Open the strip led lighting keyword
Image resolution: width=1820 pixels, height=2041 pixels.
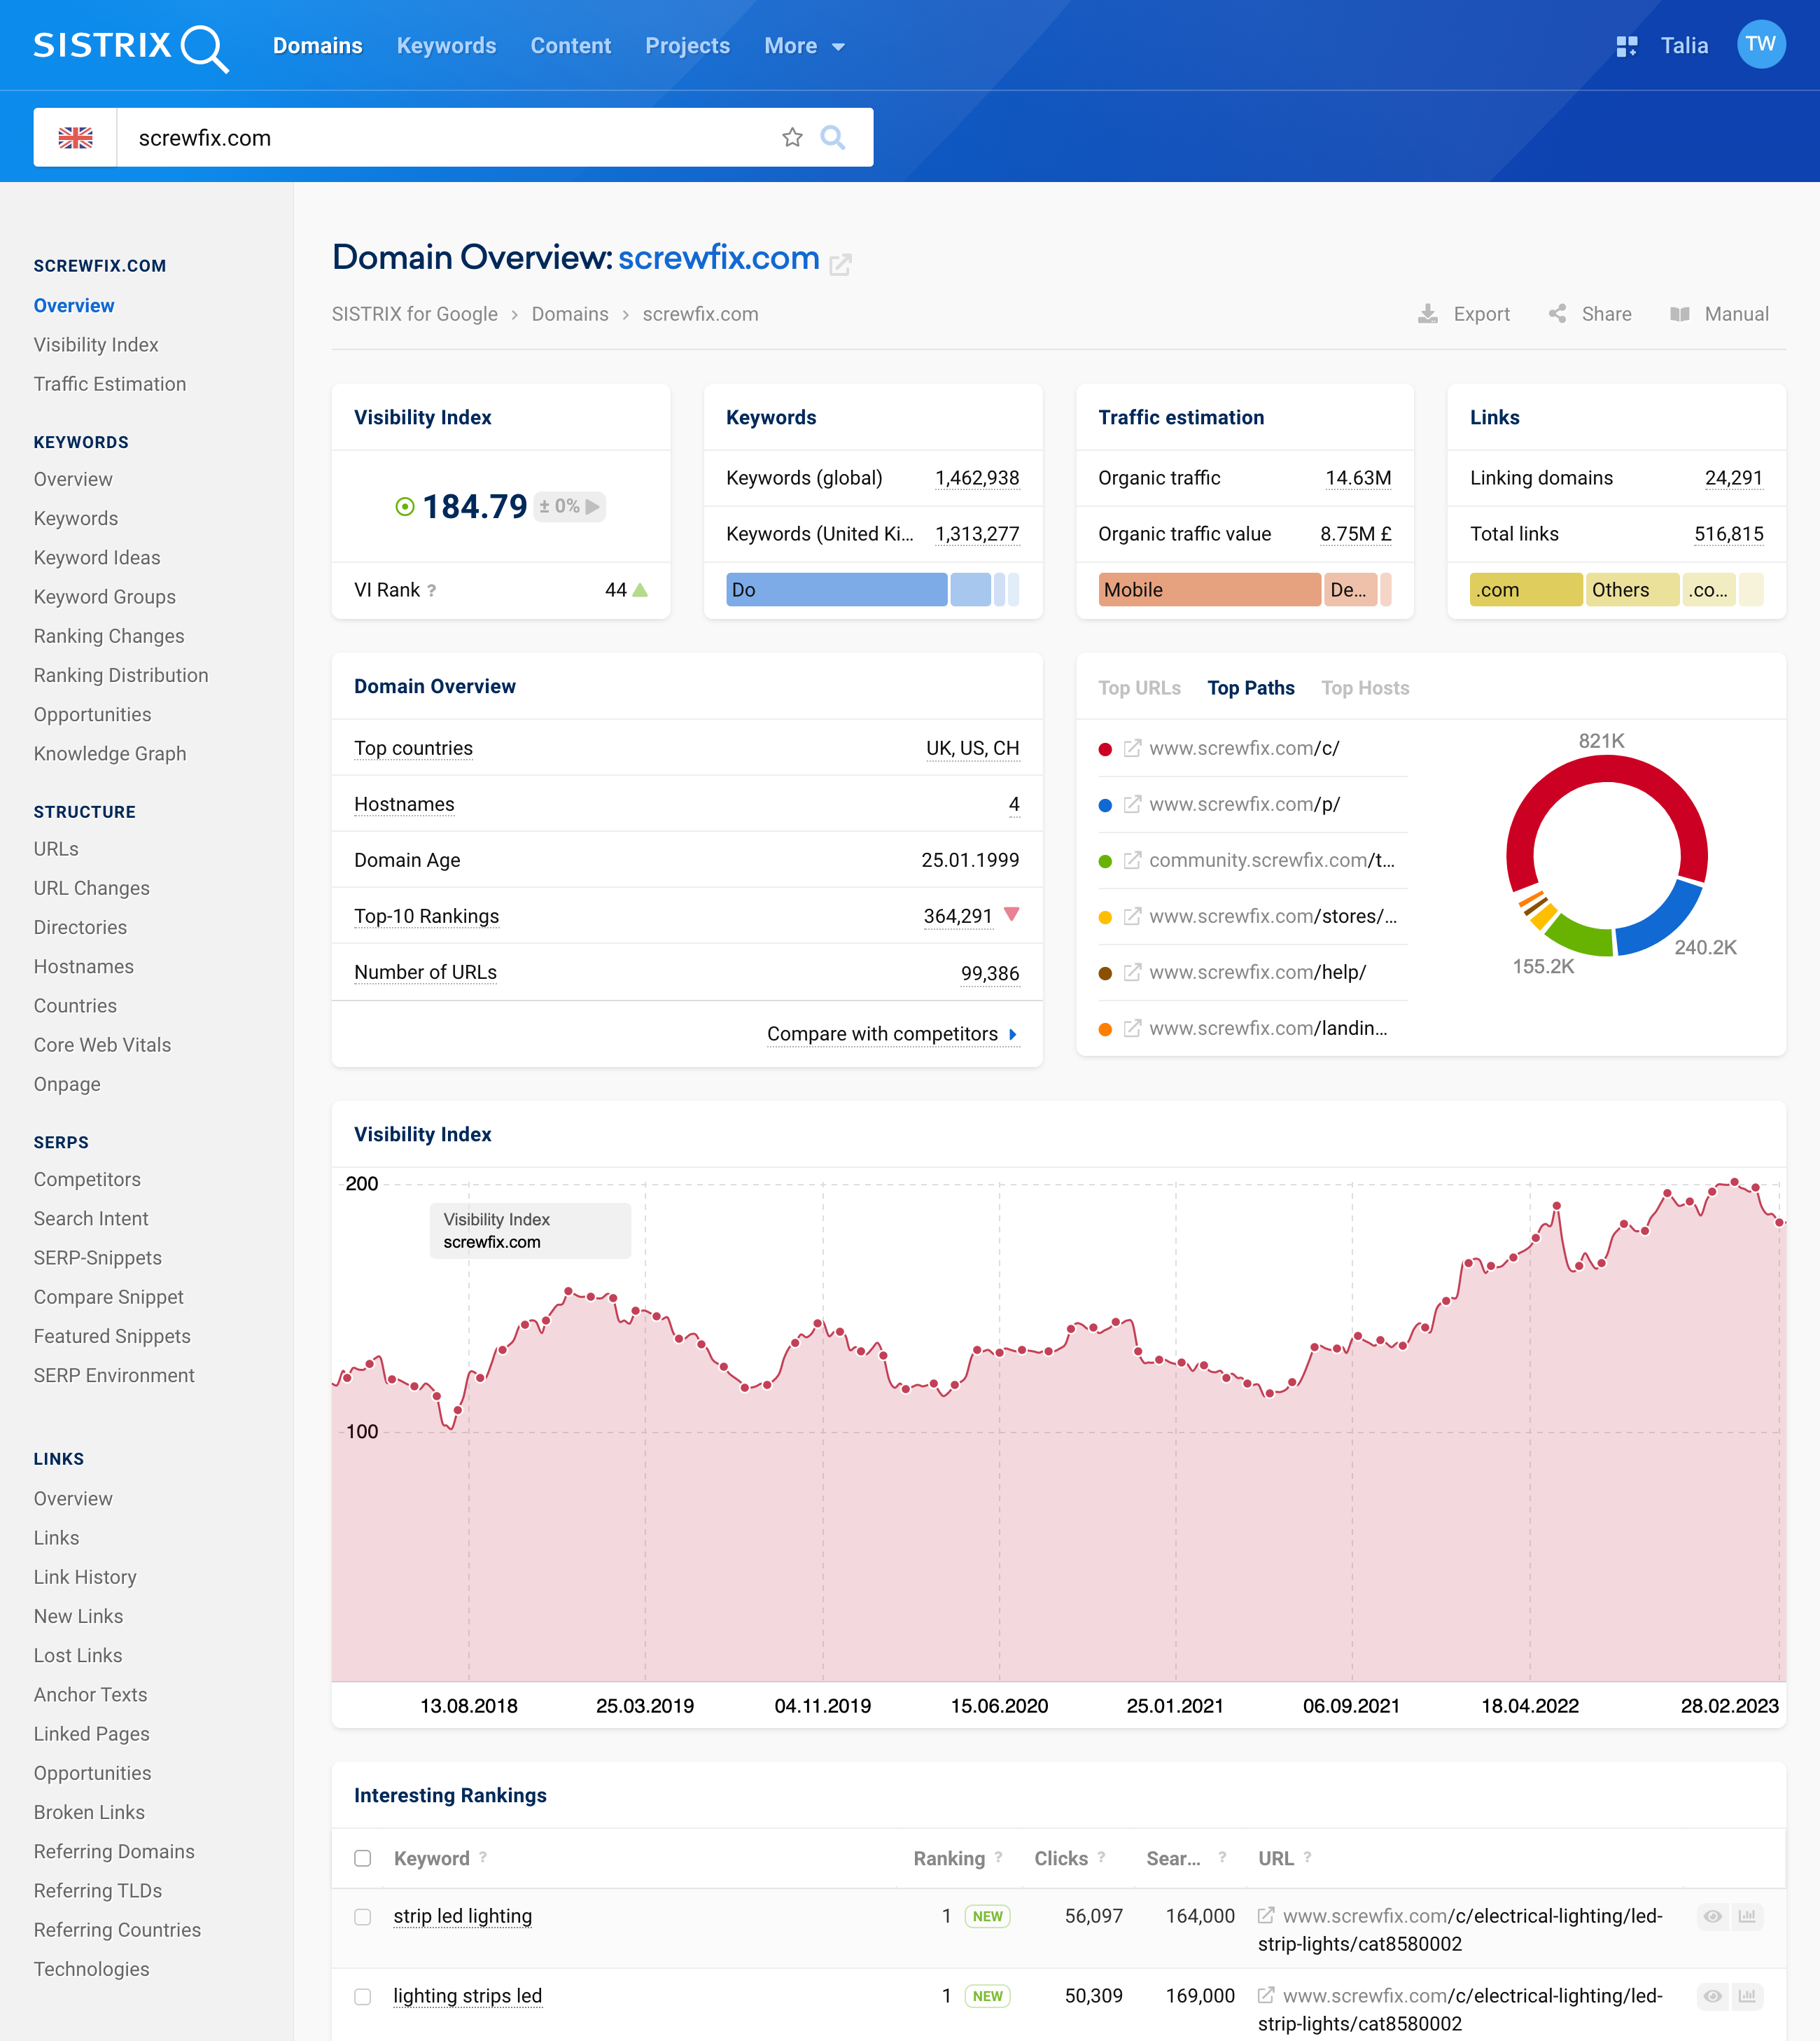[462, 1916]
